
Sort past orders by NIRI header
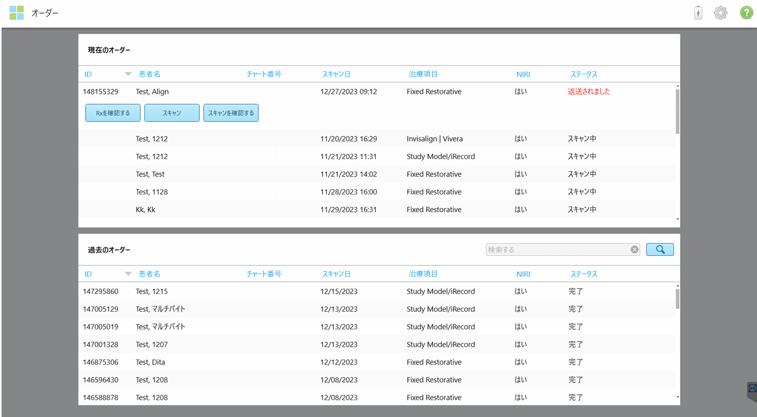click(523, 274)
